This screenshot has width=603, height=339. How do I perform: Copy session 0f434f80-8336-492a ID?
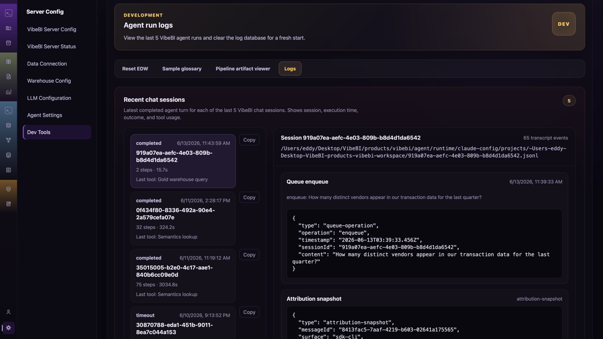(249, 197)
